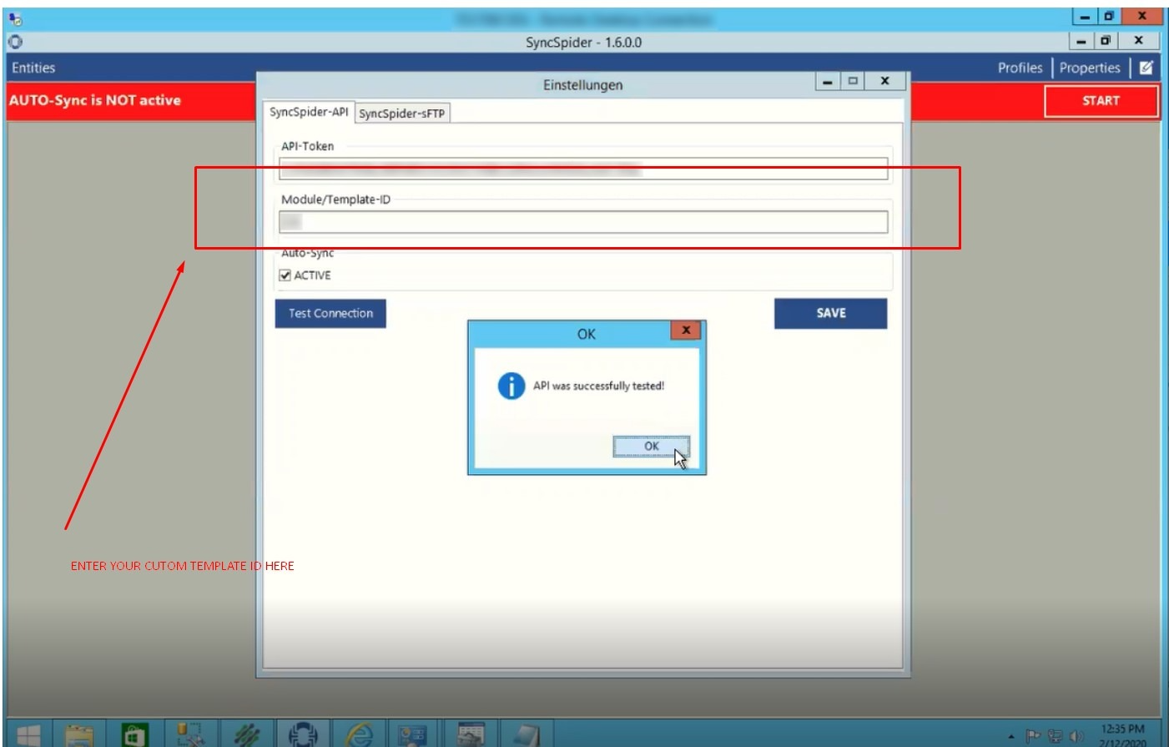Uncheck the ACTIVE Auto-Sync checkbox

click(285, 275)
